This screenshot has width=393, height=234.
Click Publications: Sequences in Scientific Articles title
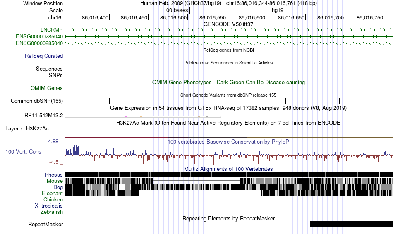tap(228, 63)
